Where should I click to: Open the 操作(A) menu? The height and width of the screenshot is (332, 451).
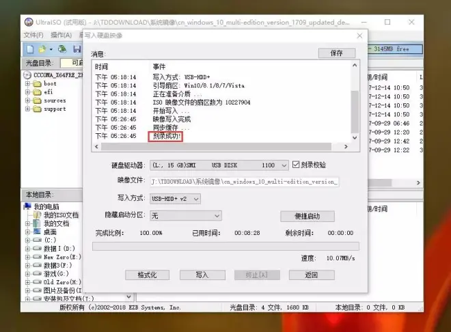click(61, 35)
